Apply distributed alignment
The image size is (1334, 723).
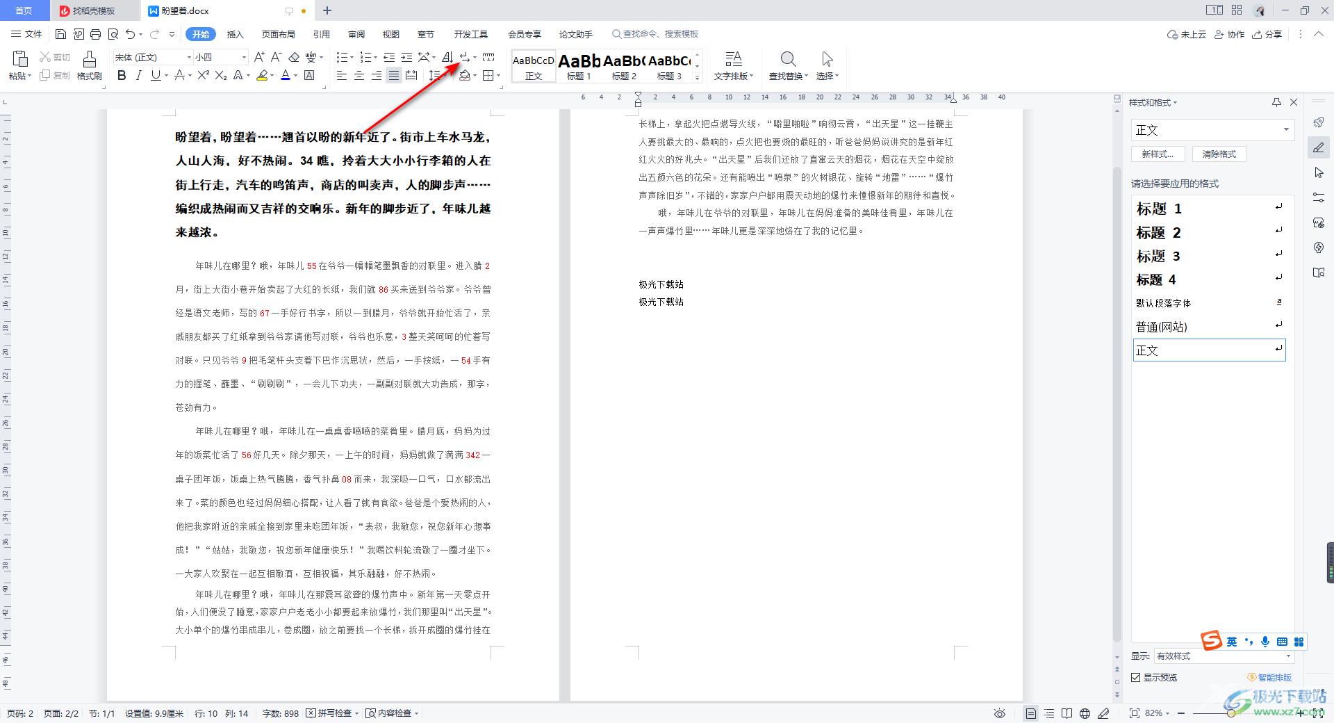[411, 75]
